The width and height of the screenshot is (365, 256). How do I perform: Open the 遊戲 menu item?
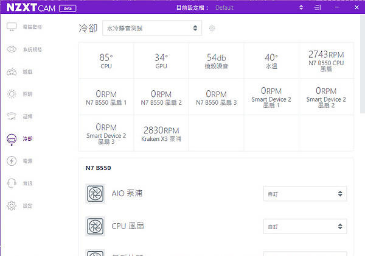click(x=28, y=72)
